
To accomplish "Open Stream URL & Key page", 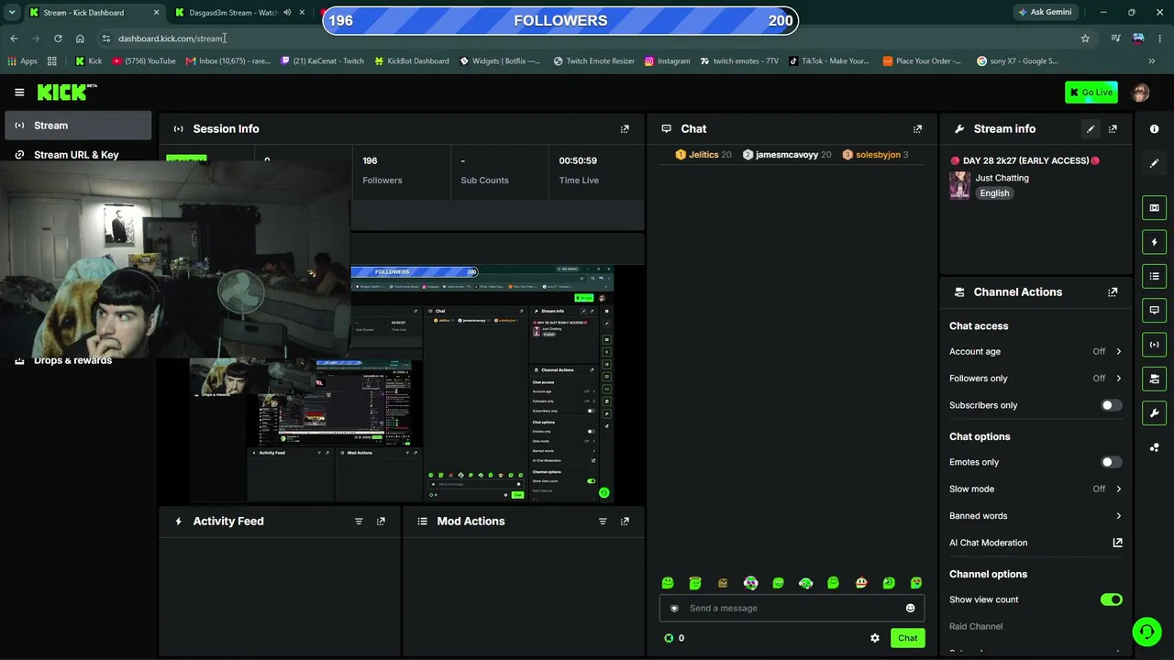I will [x=78, y=155].
